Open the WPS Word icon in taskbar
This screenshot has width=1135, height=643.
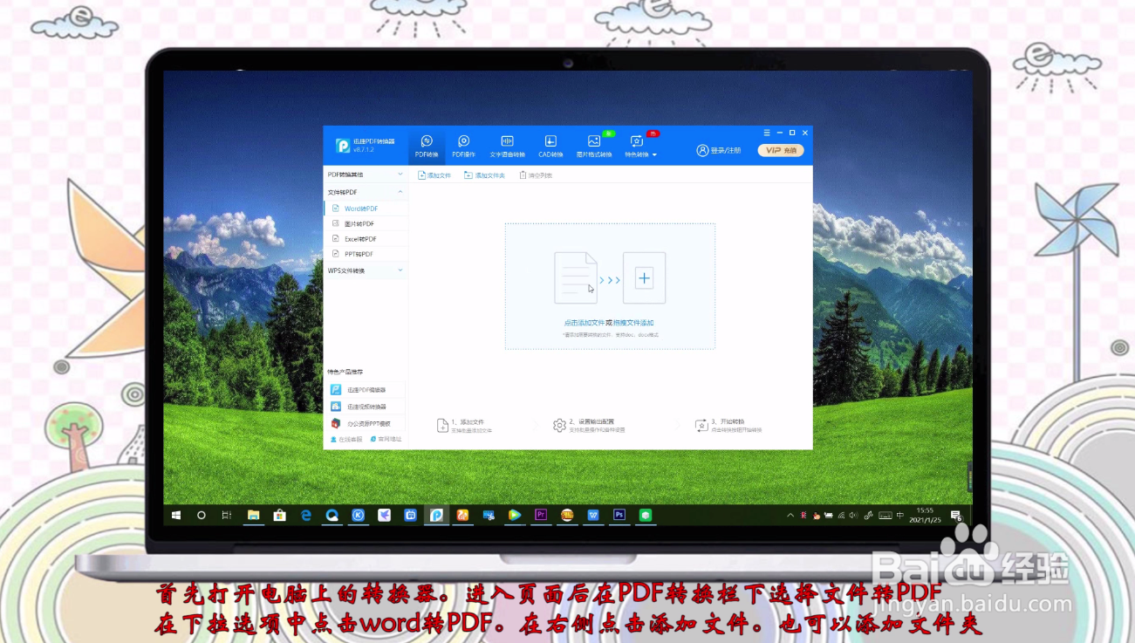tap(593, 516)
